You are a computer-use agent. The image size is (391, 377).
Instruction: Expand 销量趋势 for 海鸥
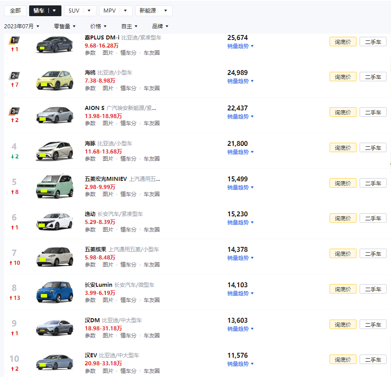pos(240,81)
